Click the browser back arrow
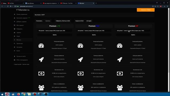 [2, 6]
